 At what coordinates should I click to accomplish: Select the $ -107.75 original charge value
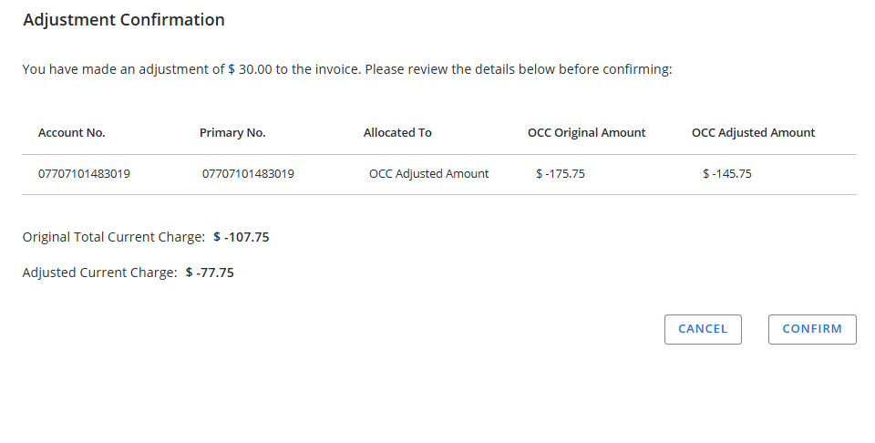(242, 238)
